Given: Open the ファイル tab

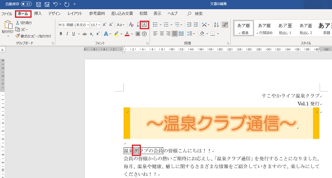Looking at the screenshot, I should pyautogui.click(x=7, y=14).
